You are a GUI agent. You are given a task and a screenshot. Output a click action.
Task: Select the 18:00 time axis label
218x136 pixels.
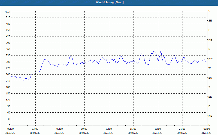tap(158, 129)
